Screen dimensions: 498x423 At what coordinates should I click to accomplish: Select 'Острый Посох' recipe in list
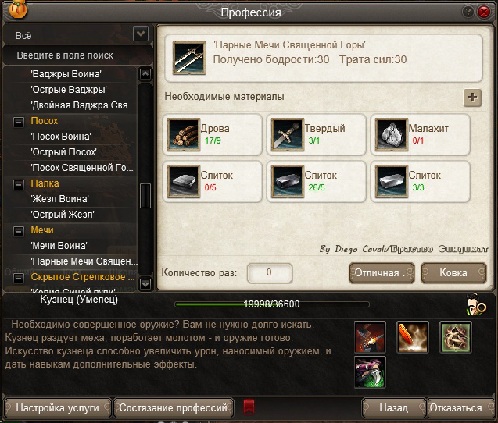pos(63,152)
